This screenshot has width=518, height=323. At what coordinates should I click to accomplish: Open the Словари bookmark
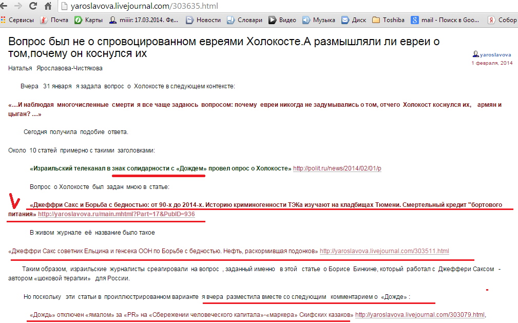coord(244,20)
